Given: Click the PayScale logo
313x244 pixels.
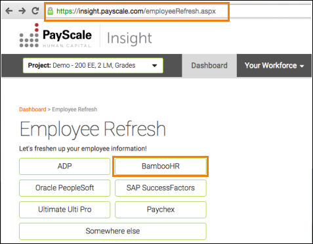Looking at the screenshot, I should pyautogui.click(x=56, y=36).
